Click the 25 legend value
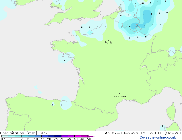The height and width of the screenshot is (140, 182). tap(56, 139)
